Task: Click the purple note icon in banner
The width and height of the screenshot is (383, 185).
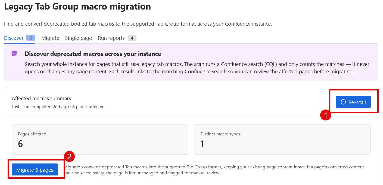Action: (x=14, y=53)
